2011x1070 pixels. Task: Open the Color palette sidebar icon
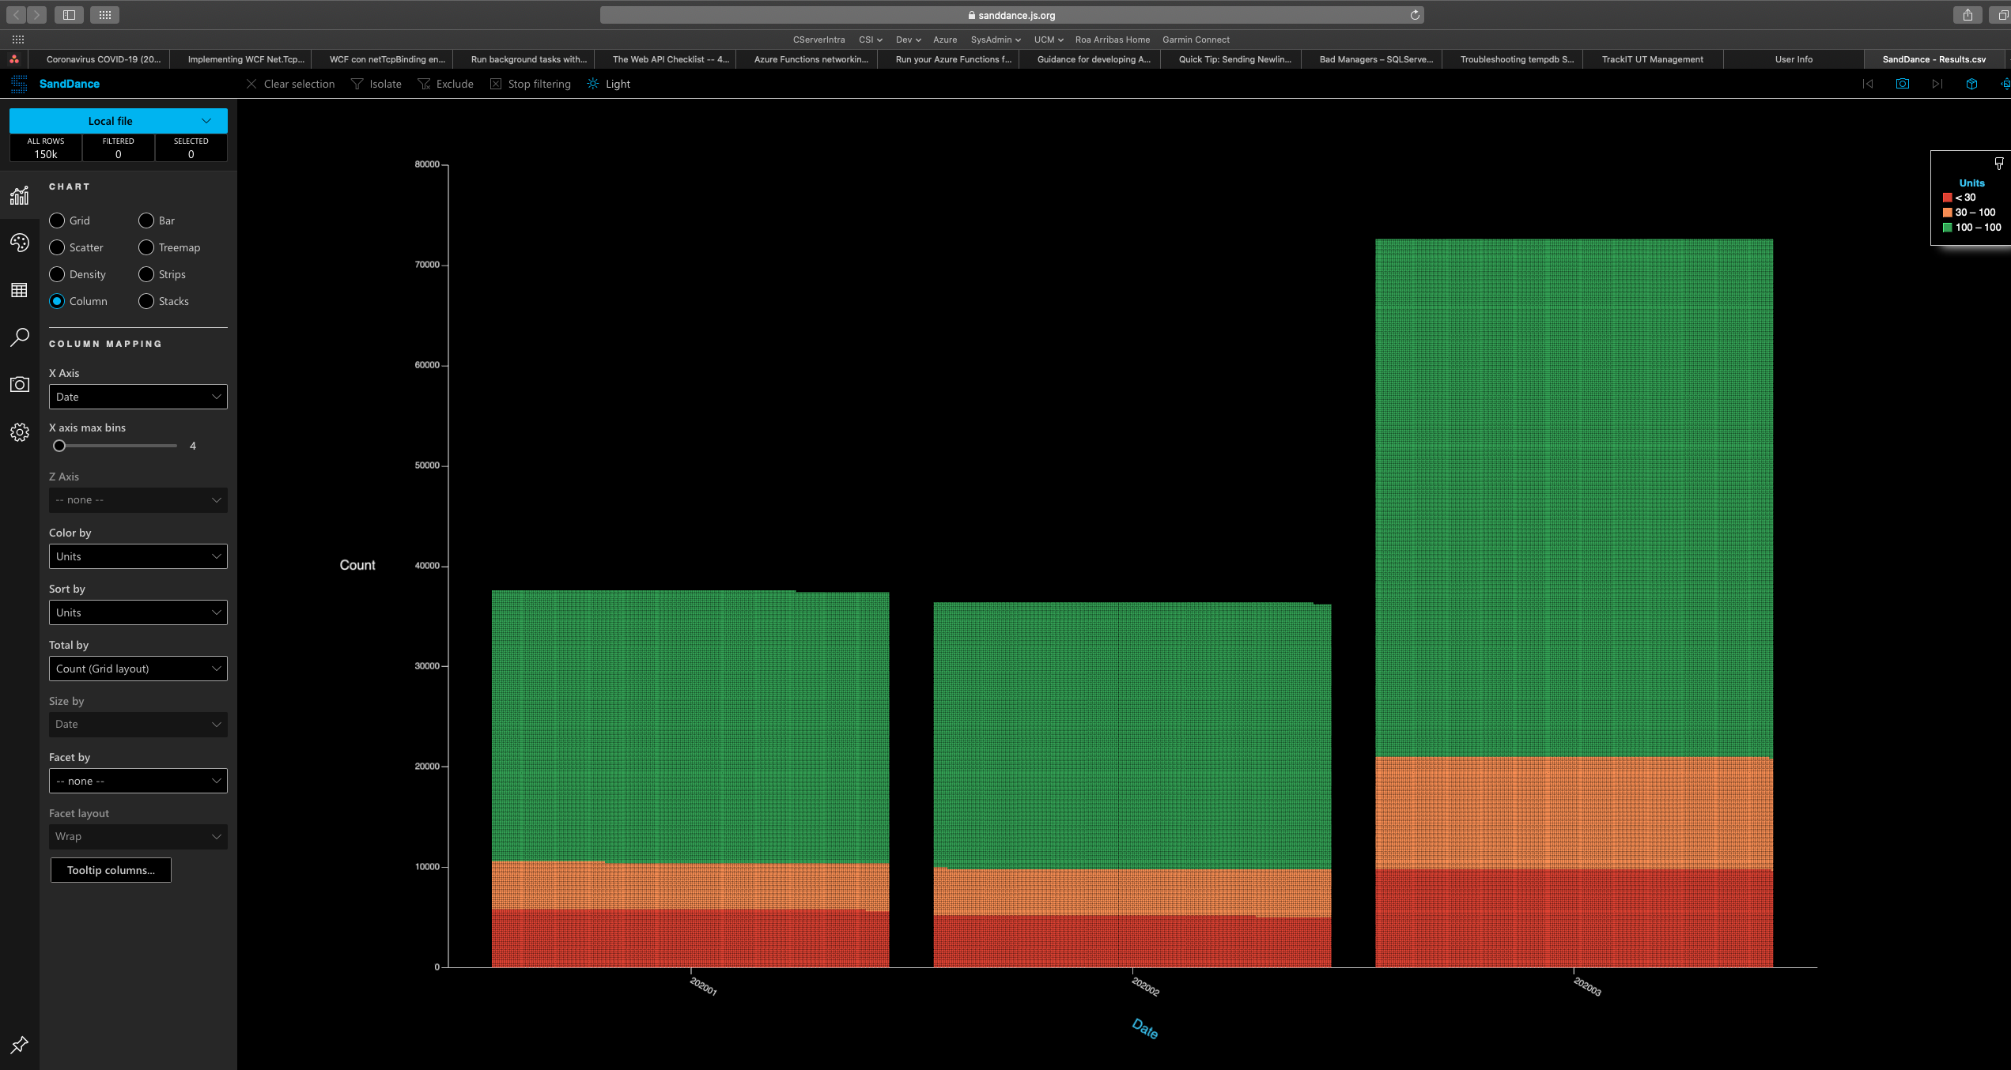tap(19, 243)
